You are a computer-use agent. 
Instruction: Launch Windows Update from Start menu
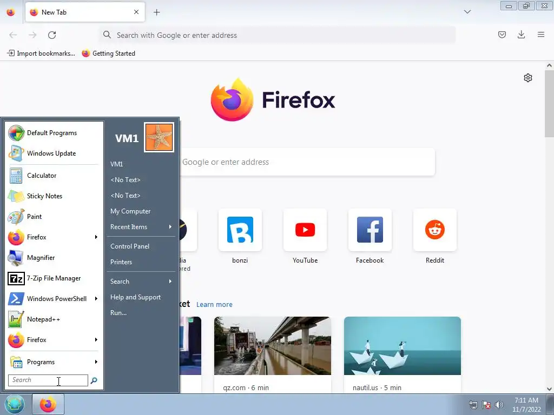(52, 153)
